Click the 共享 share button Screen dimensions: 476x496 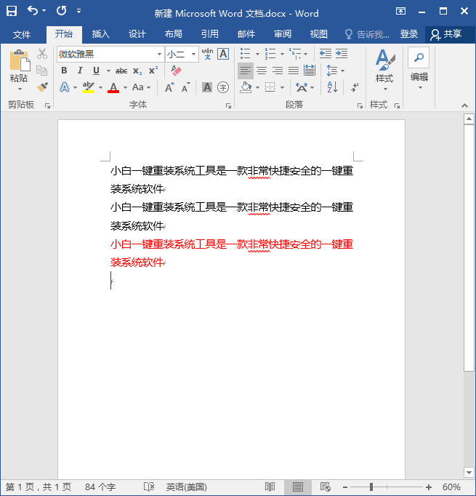click(446, 34)
